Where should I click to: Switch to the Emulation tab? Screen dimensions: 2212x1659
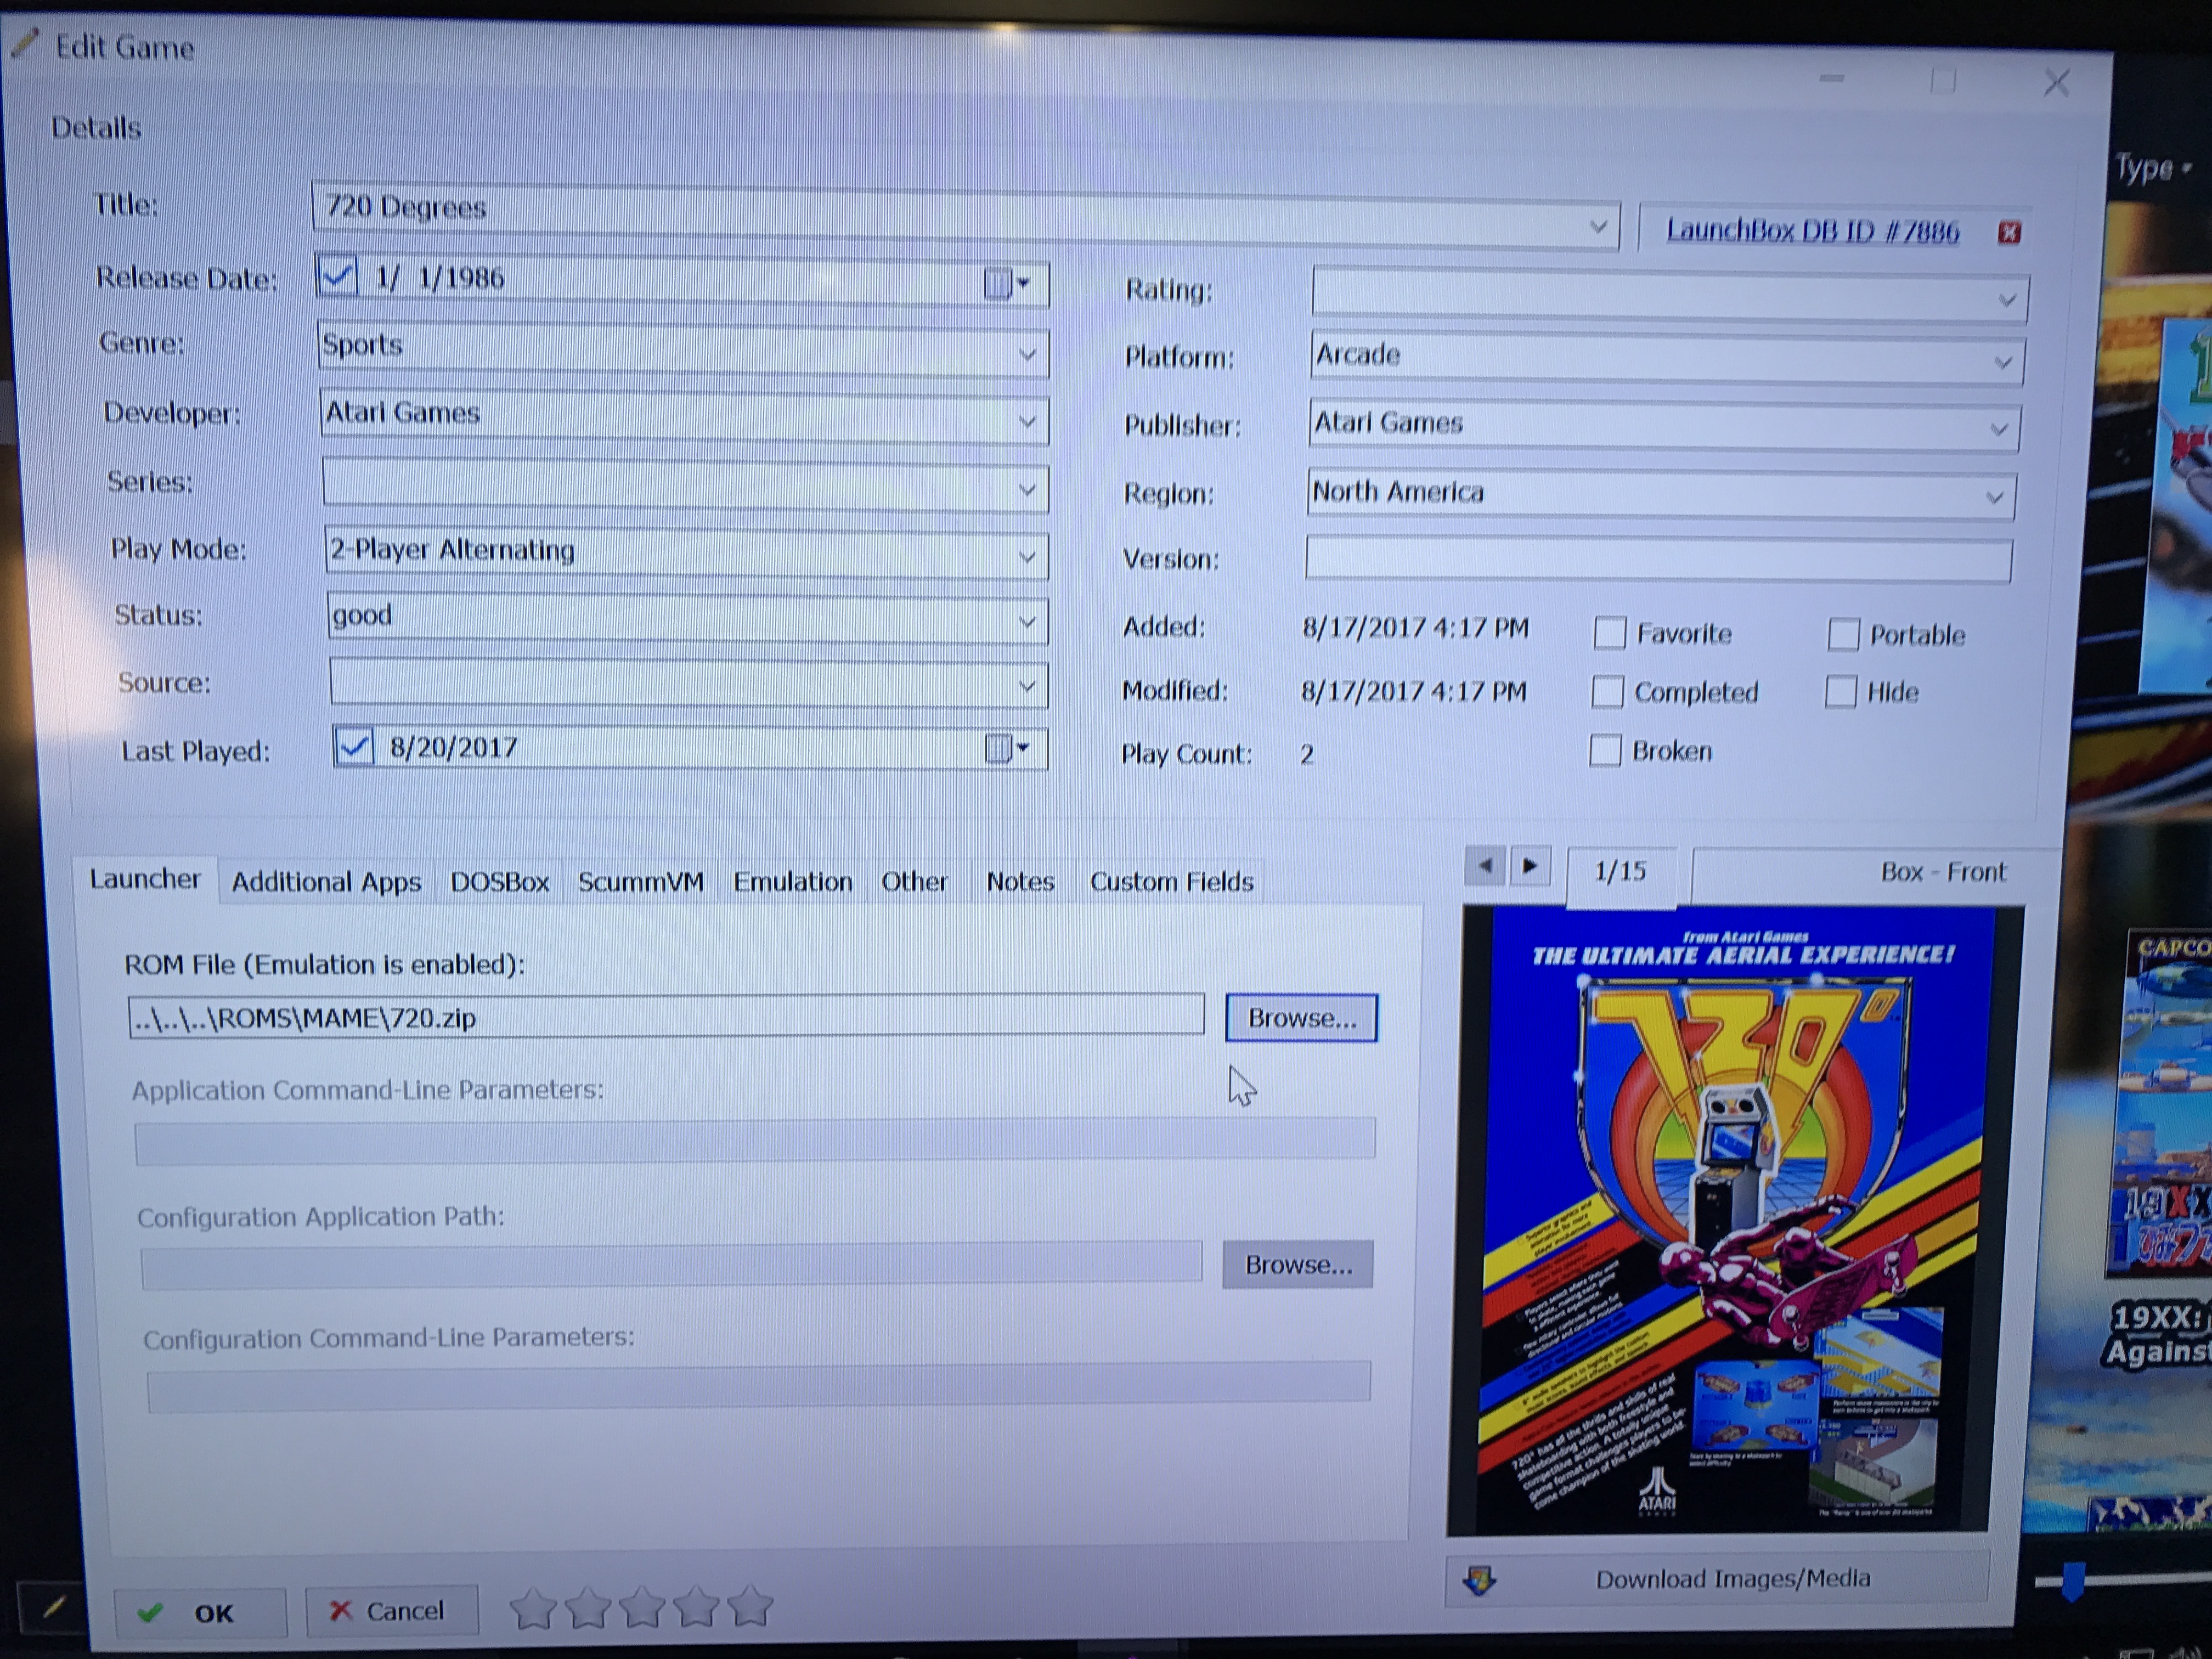[x=792, y=882]
